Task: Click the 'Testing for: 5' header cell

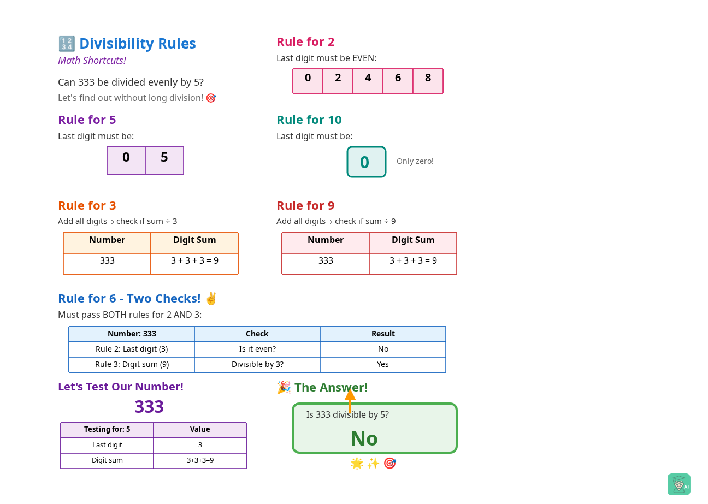Action: click(107, 430)
